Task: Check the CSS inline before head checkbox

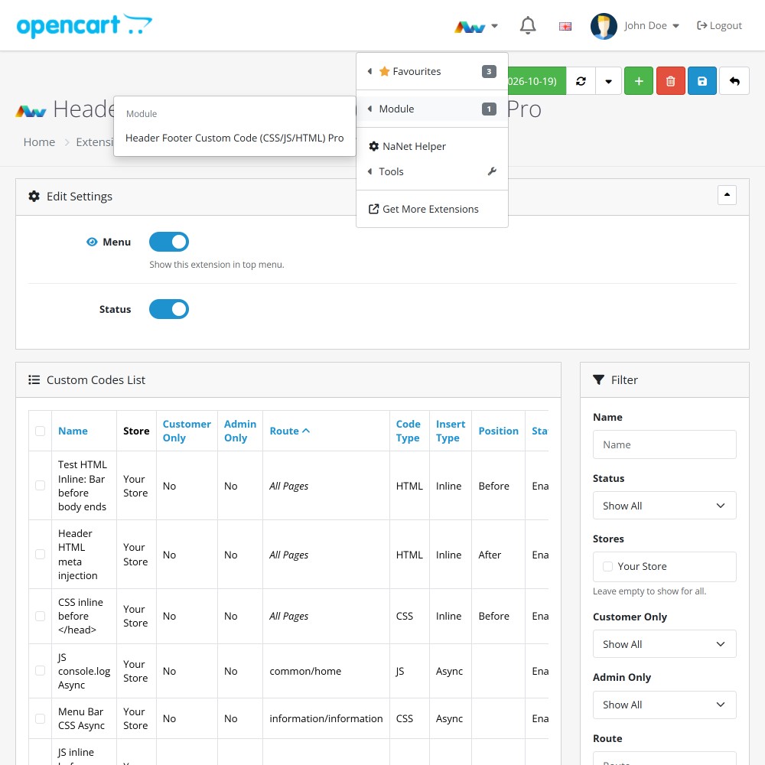Action: (x=40, y=616)
